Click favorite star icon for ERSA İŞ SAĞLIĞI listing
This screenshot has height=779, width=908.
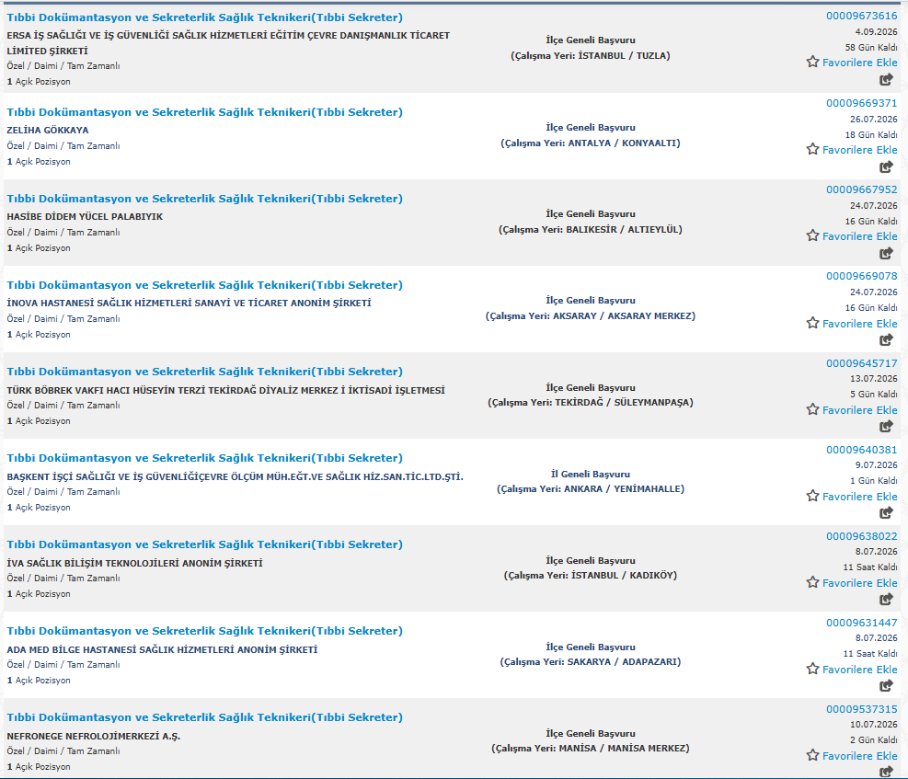(x=813, y=62)
